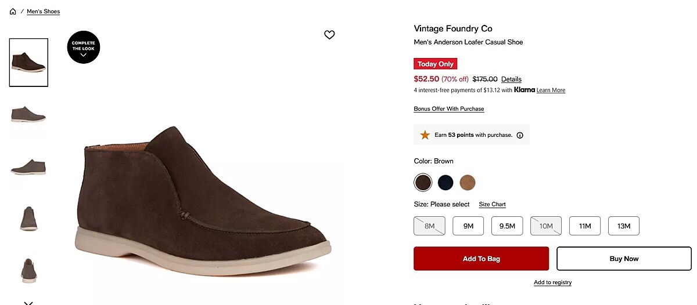The height and width of the screenshot is (305, 697).
Task: Open price Details link
Action: point(511,79)
